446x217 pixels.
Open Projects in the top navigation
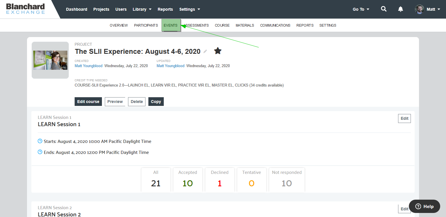[101, 9]
